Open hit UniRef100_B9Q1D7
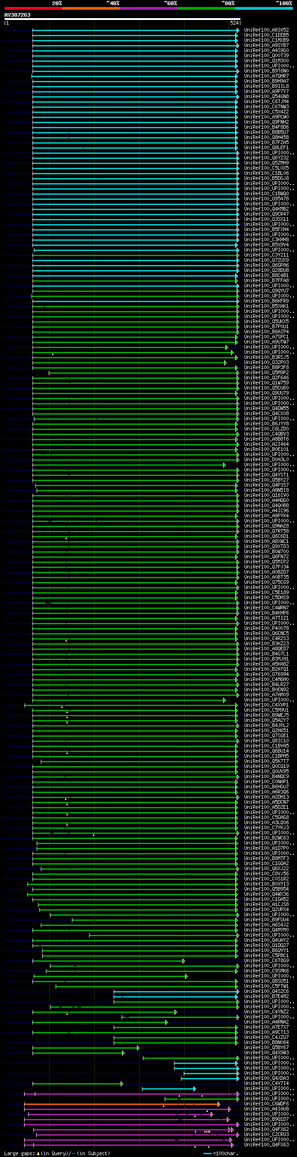Viewport: 297px width, 1157px height. click(x=266, y=1119)
